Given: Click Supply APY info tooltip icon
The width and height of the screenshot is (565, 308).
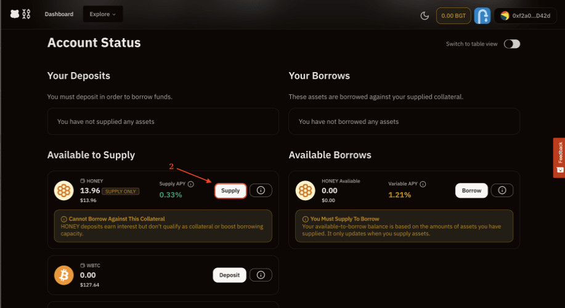Looking at the screenshot, I should pyautogui.click(x=191, y=184).
